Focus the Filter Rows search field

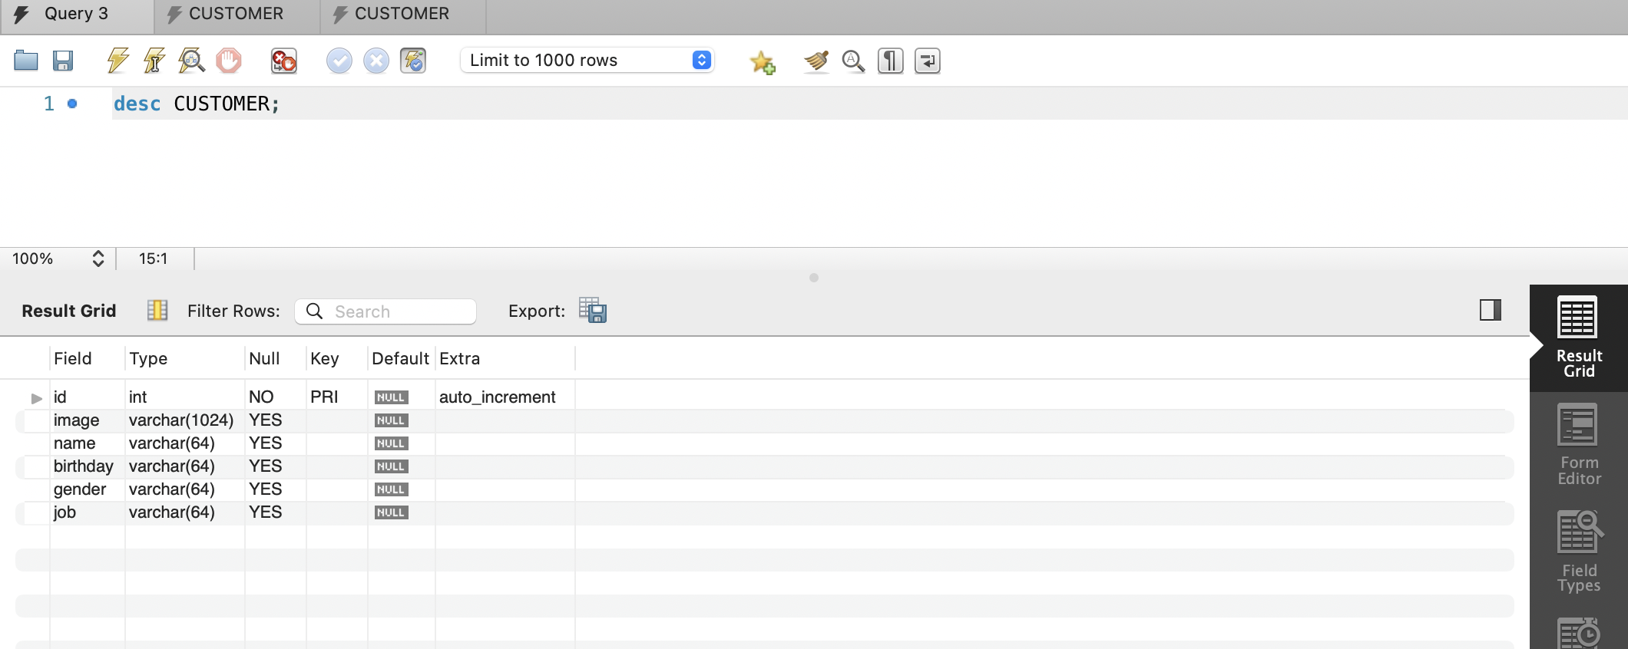tap(385, 311)
